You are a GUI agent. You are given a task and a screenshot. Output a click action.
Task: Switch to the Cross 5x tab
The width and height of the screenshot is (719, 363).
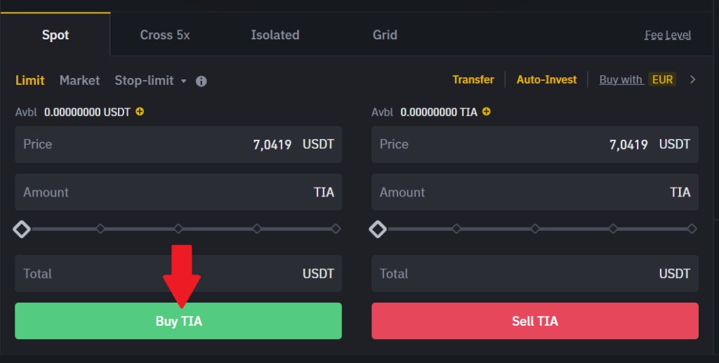[165, 35]
